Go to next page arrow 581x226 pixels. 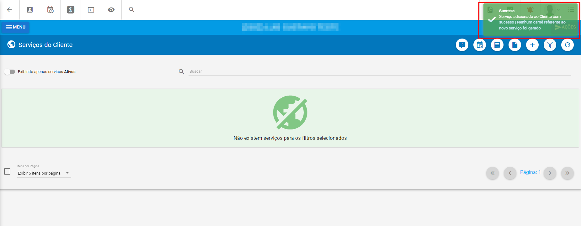pos(550,173)
